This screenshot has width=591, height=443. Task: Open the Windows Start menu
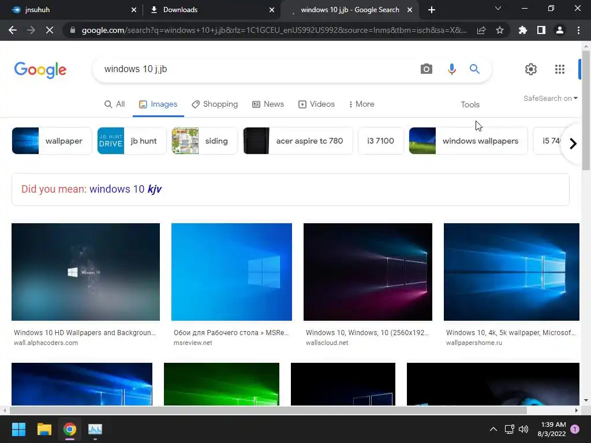(x=18, y=429)
